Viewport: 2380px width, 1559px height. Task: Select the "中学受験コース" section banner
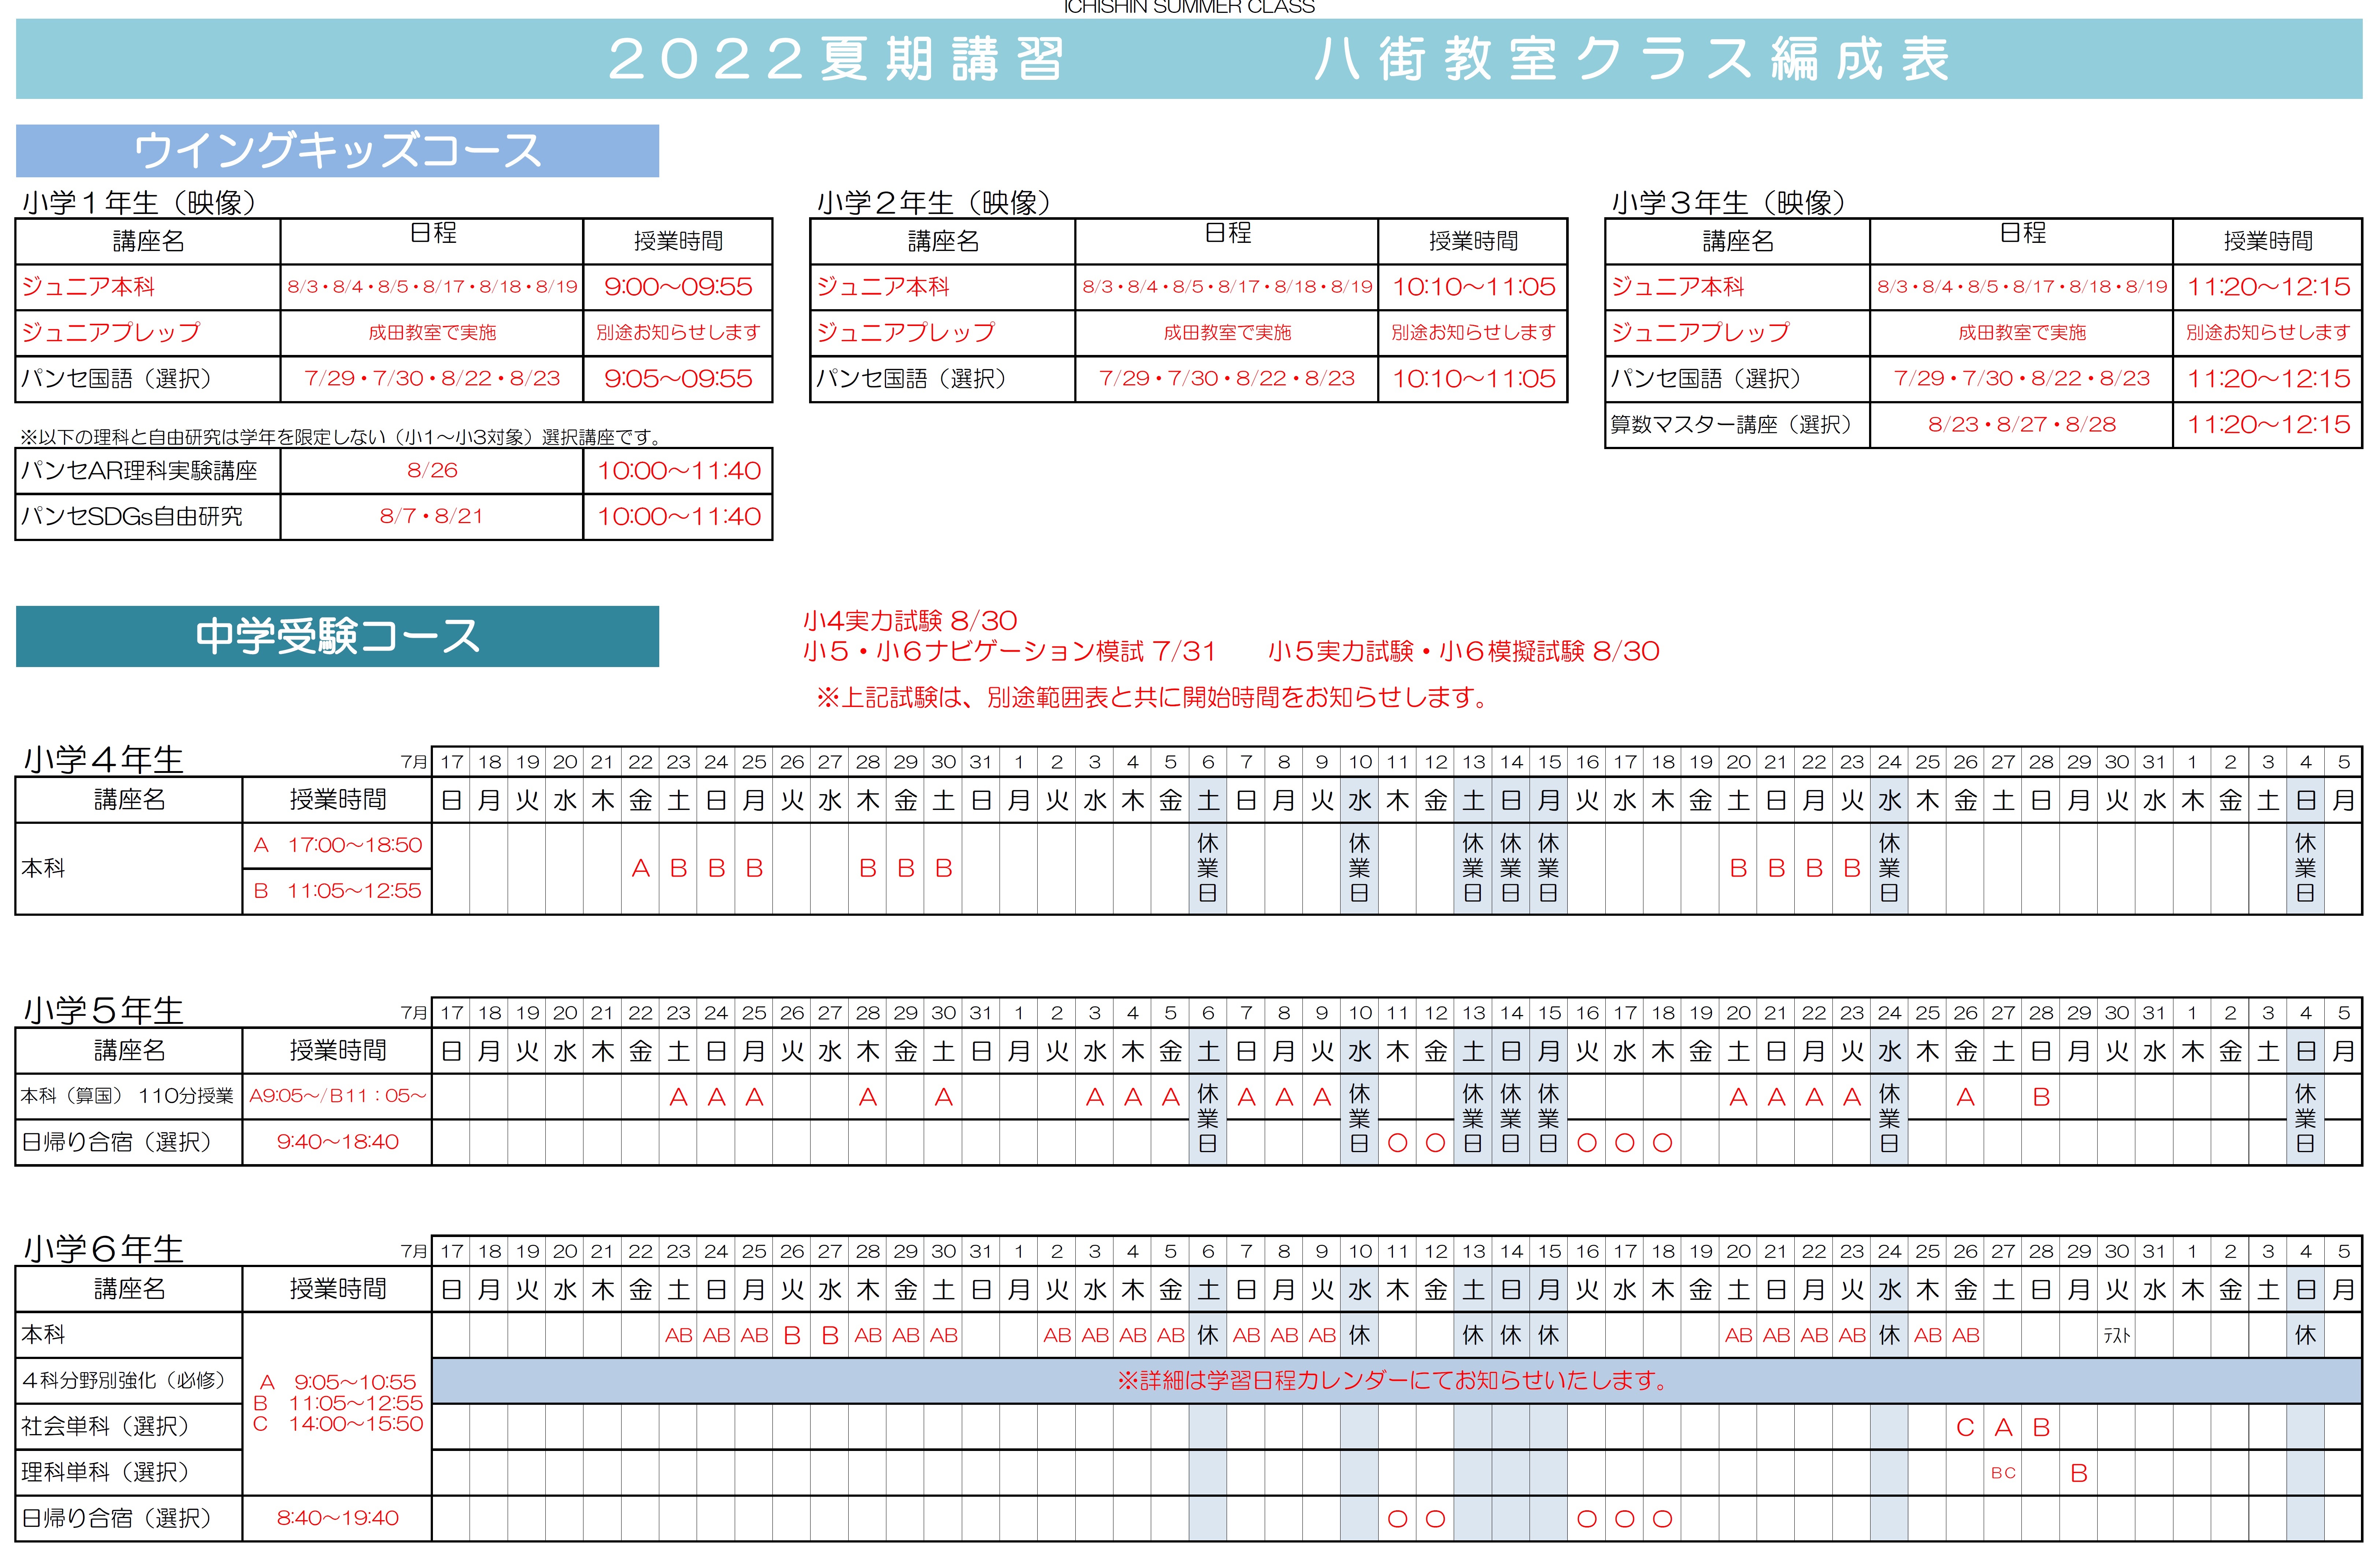[x=337, y=636]
